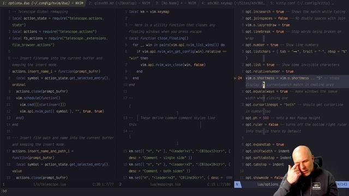Viewport: 349px width, 196px height.
Task: Switch to the options.lua NVIM tab
Action: click(x=43, y=3)
